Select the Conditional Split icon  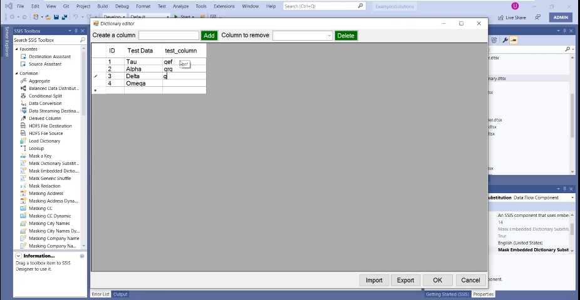(23, 96)
